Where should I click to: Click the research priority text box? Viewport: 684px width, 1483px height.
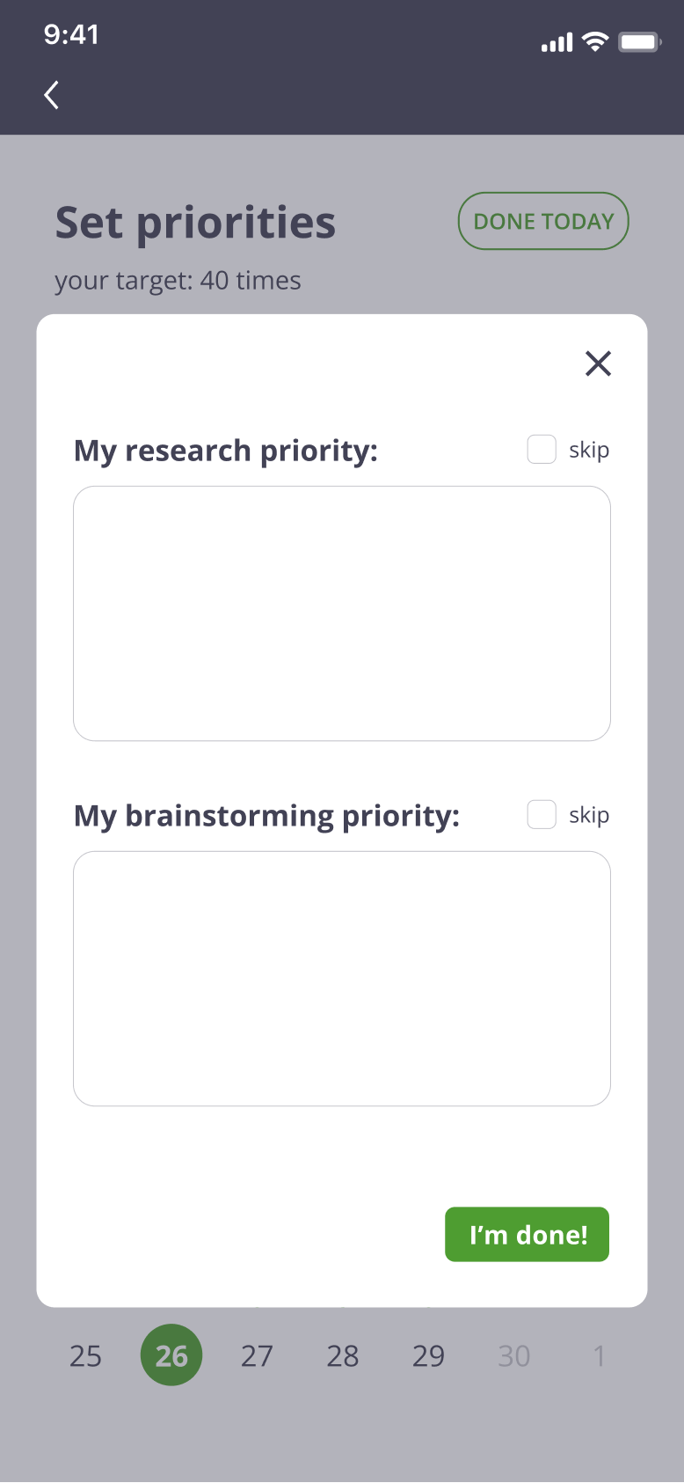(x=342, y=613)
